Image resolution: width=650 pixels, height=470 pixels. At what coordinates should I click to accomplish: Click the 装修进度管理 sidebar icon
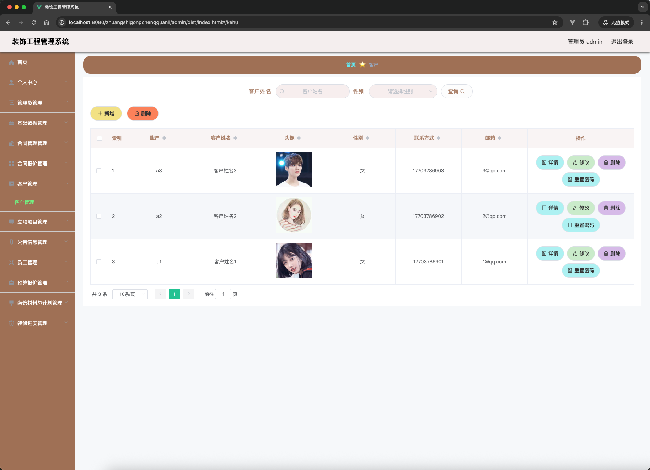[x=11, y=323]
